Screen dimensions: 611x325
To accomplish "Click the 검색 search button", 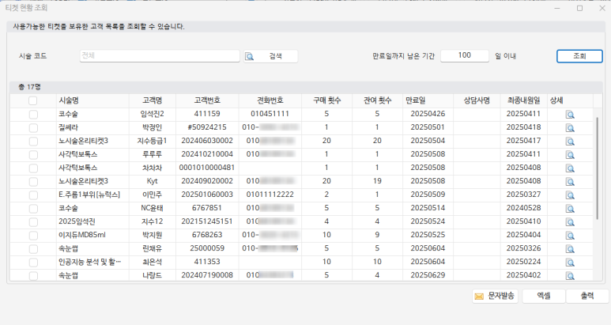I will pos(271,56).
